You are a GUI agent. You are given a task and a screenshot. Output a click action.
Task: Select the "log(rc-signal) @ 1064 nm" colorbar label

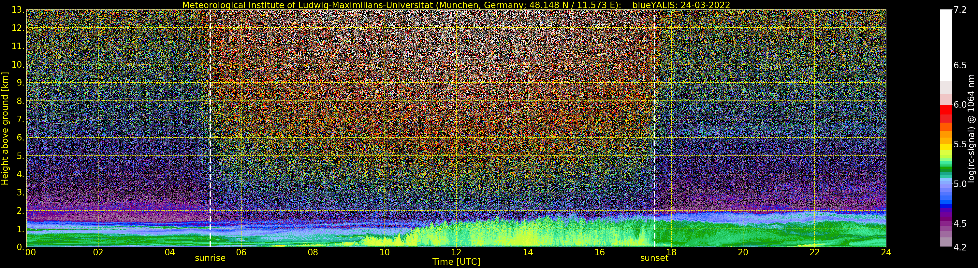point(971,128)
